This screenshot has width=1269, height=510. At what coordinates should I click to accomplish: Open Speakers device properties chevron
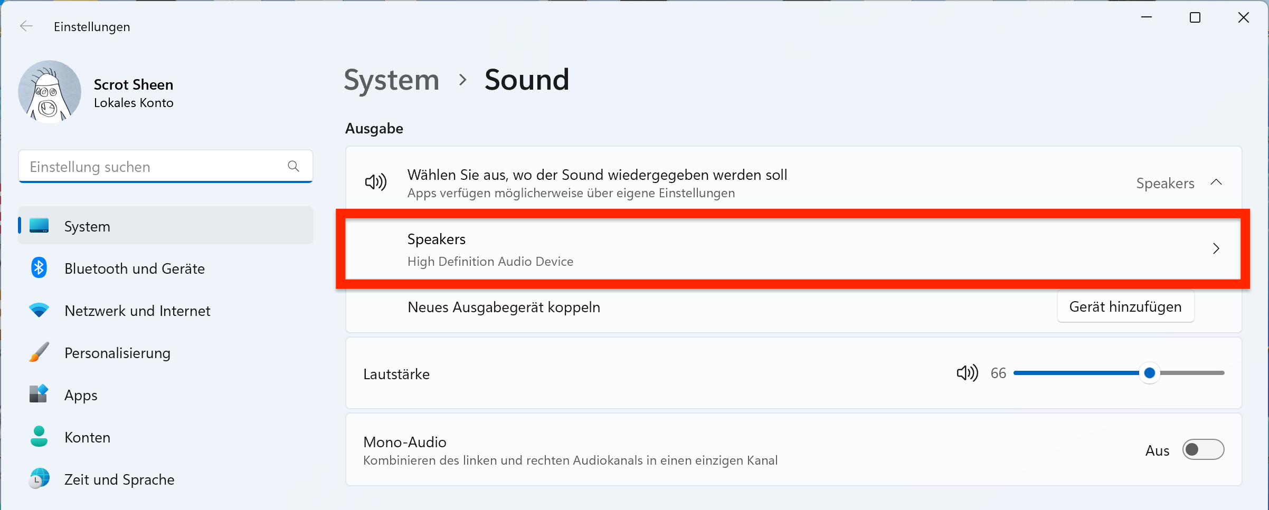(x=1216, y=248)
